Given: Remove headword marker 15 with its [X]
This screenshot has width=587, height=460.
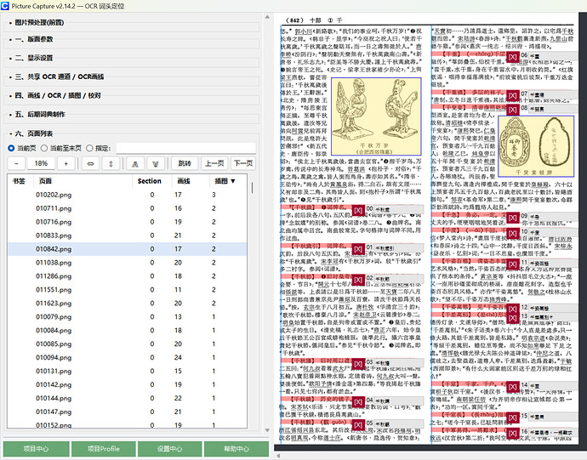Looking at the screenshot, I should click(x=512, y=417).
